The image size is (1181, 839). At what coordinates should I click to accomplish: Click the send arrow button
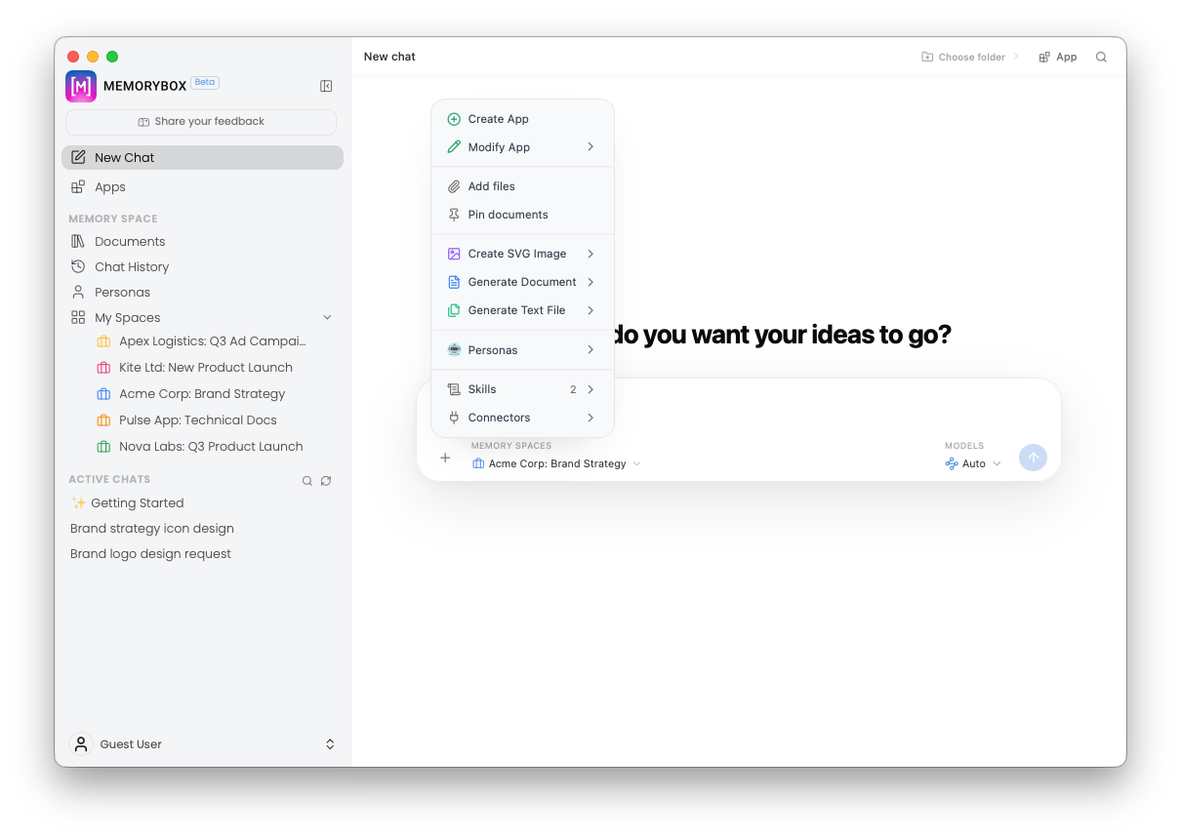click(x=1033, y=458)
